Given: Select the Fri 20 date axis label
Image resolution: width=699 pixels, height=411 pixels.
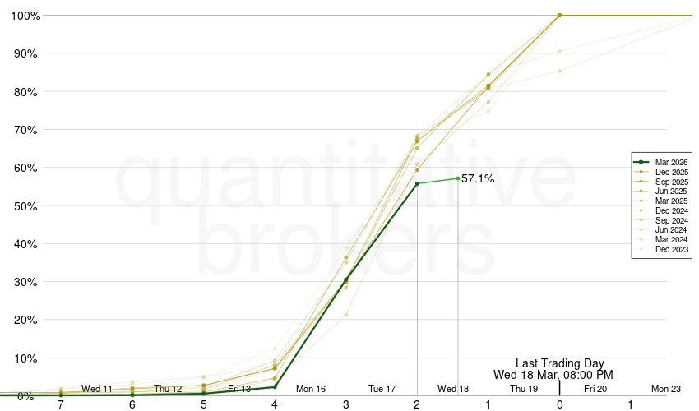Looking at the screenshot, I should 595,389.
